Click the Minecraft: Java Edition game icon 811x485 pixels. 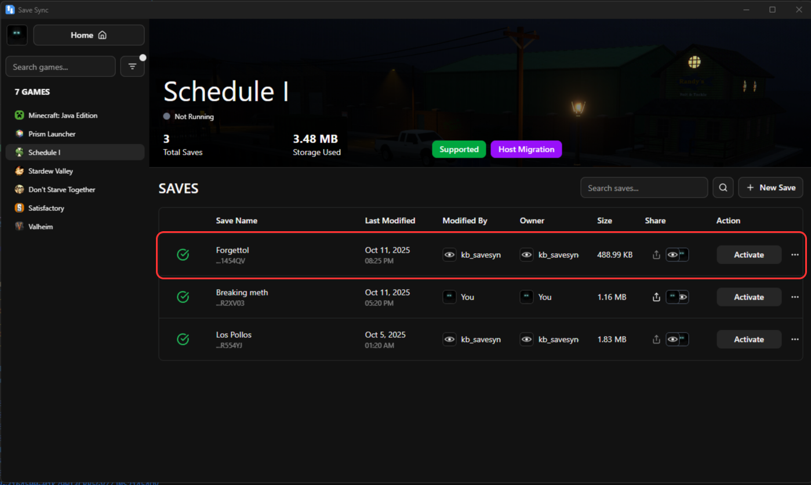[x=20, y=115]
